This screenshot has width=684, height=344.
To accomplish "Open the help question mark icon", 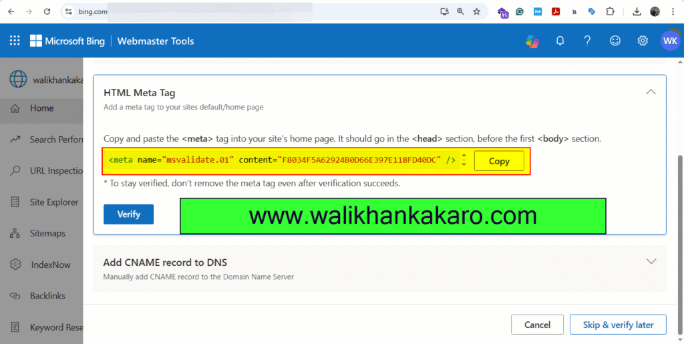I will point(588,41).
